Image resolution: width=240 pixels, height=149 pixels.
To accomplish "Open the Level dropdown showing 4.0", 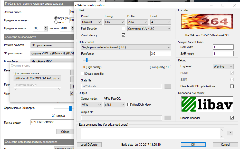I will (x=161, y=22).
